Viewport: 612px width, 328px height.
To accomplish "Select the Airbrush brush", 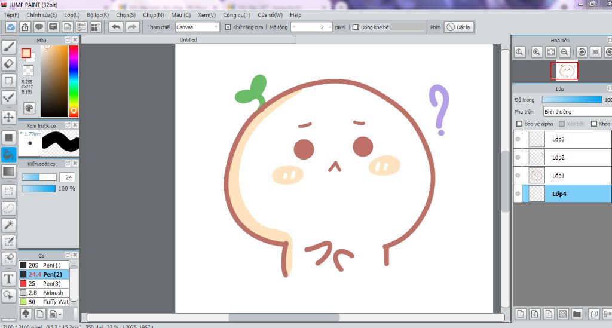I will coord(44,293).
